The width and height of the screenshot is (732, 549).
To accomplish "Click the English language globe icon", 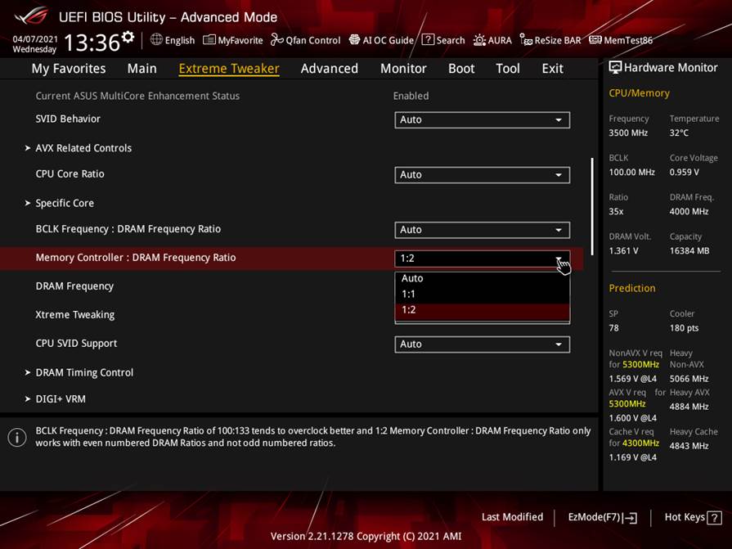I will 156,39.
